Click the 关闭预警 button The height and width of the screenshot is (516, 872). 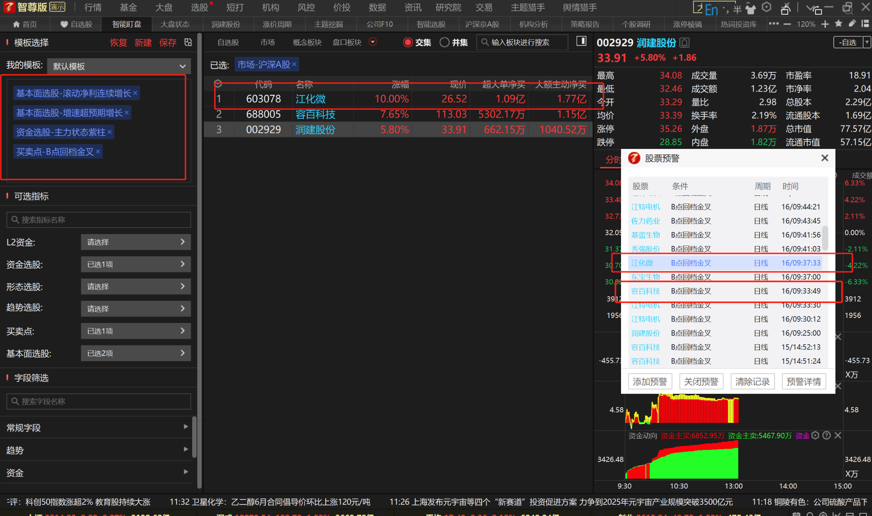pyautogui.click(x=701, y=381)
